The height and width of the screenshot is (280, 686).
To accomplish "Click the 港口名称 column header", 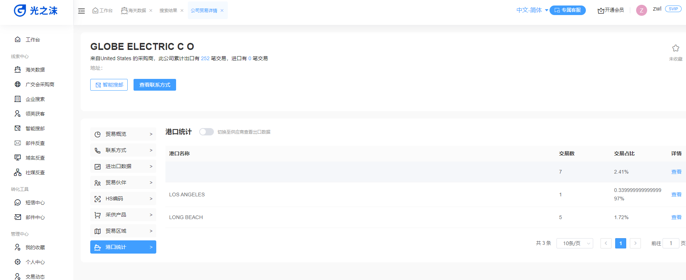I will [179, 153].
